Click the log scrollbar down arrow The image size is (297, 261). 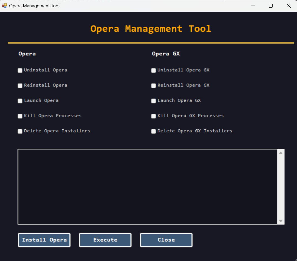coord(281,221)
